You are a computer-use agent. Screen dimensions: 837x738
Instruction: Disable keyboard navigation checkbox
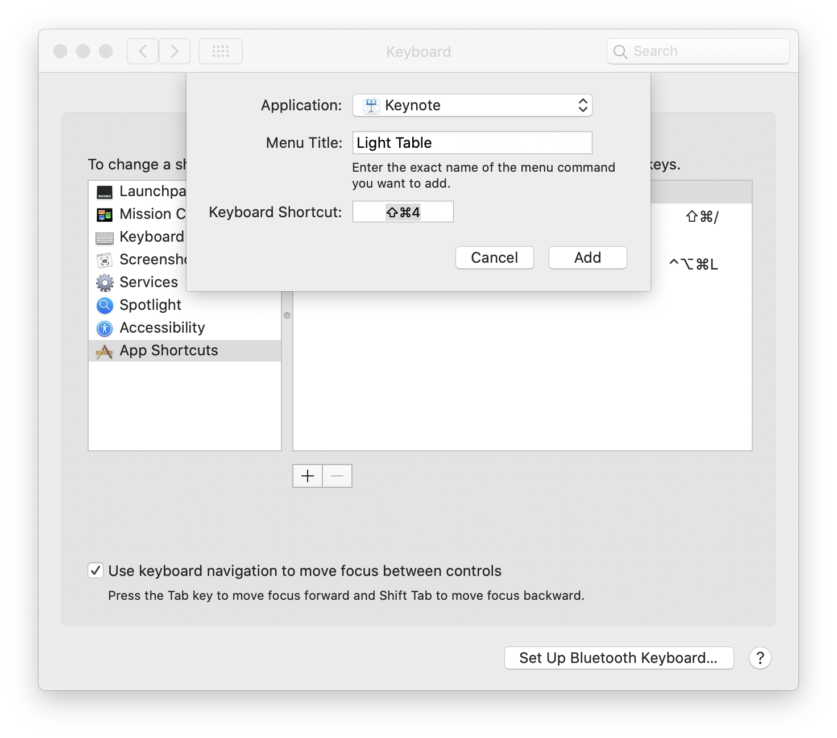coord(96,570)
